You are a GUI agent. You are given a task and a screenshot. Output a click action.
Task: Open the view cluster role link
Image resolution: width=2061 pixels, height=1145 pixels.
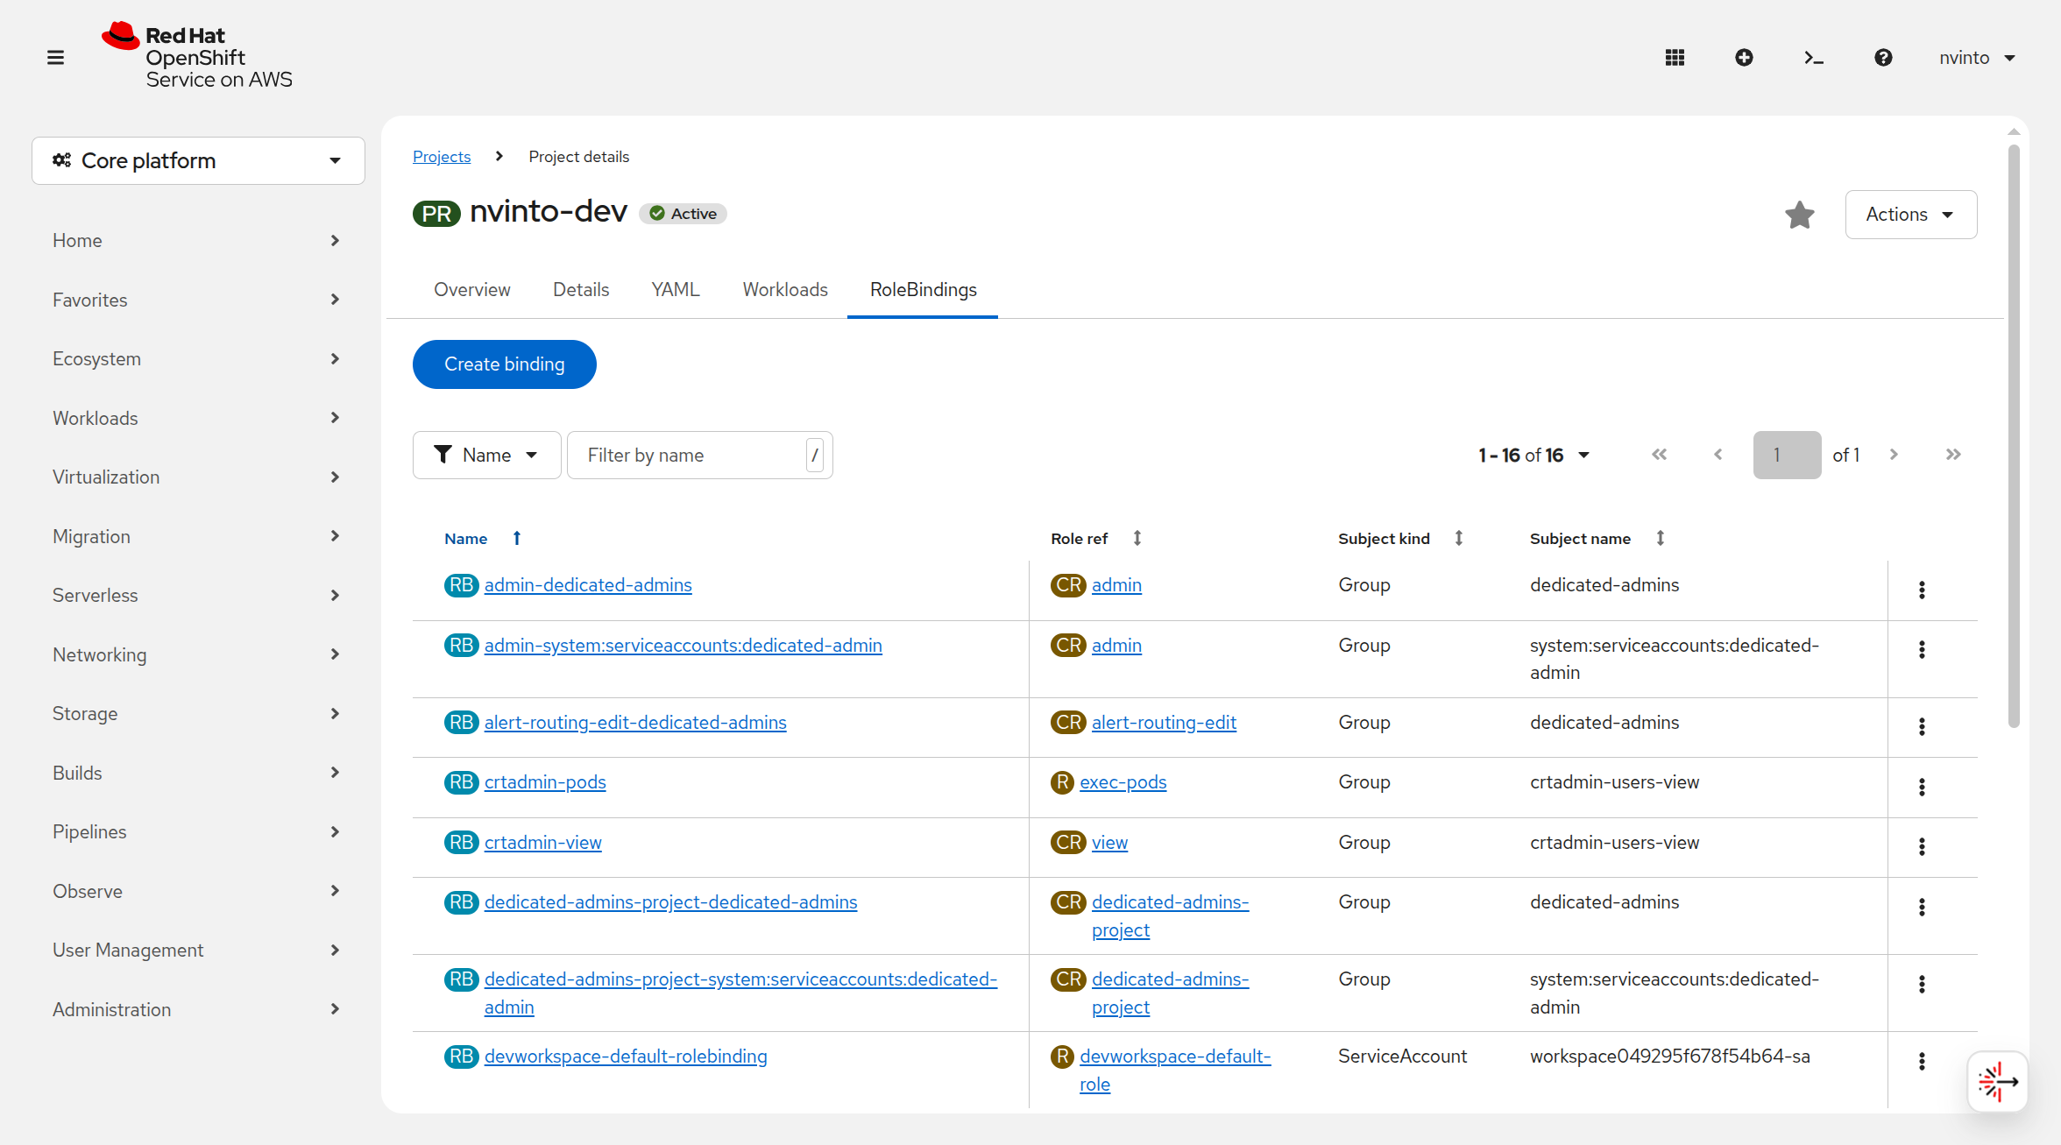pyautogui.click(x=1109, y=843)
